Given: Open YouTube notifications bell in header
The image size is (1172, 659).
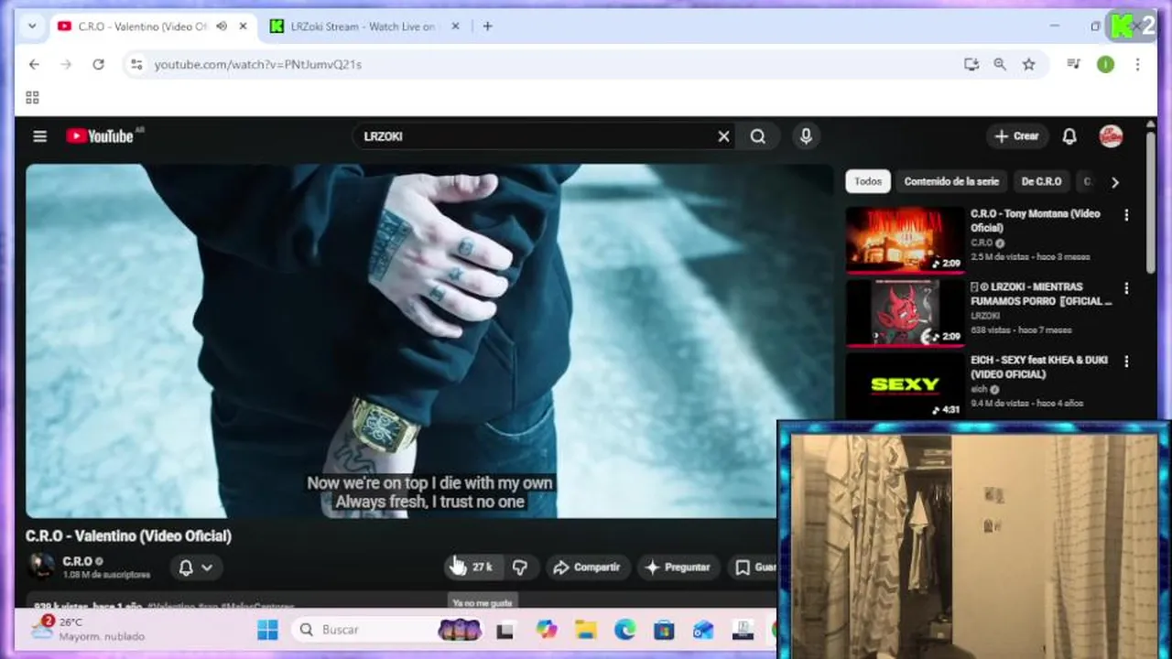Looking at the screenshot, I should [1069, 136].
